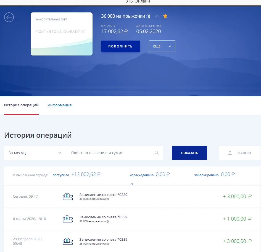Image resolution: width=261 pixels, height=252 pixels.
Task: Expand the 'ЕЩЕ' dropdown menu
Action: pos(162,46)
